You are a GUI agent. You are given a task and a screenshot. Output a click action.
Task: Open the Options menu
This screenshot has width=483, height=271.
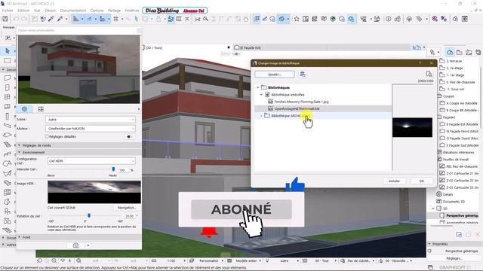(97, 11)
